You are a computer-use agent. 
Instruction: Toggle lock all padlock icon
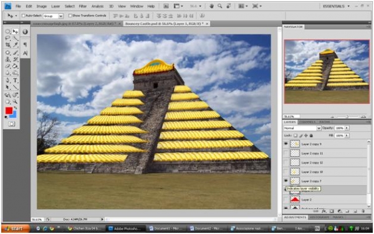(x=311, y=136)
